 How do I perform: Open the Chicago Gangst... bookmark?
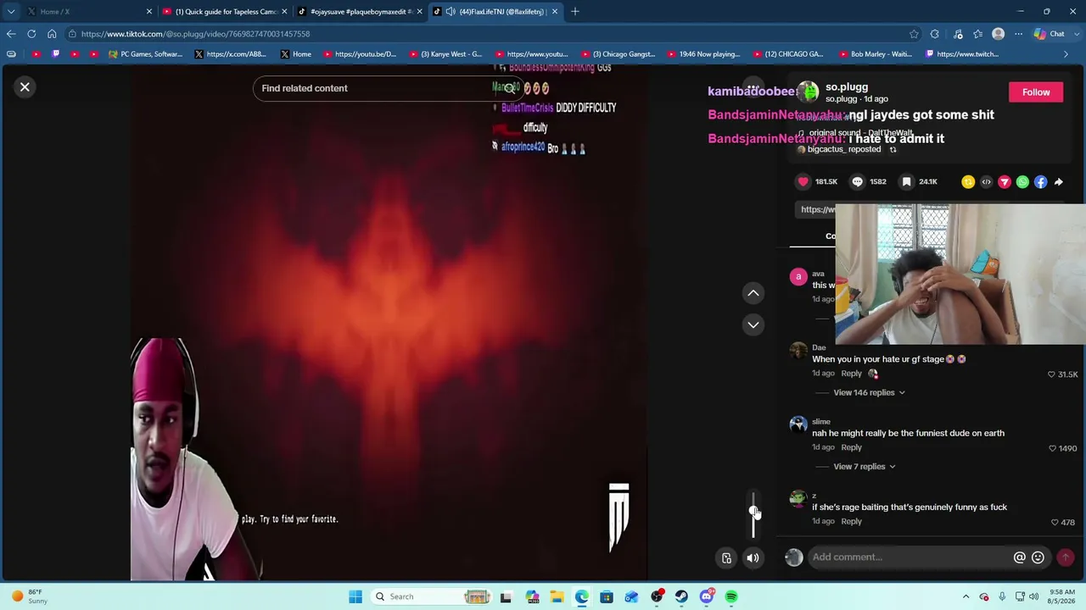(619, 54)
